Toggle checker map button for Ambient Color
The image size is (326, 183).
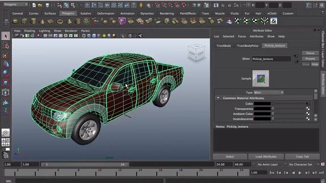308,114
